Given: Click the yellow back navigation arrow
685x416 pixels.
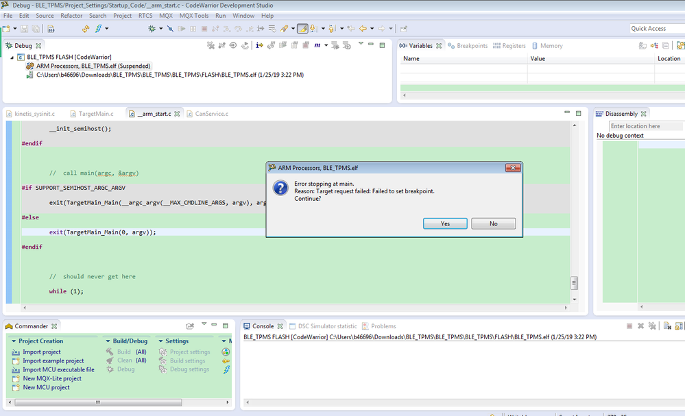Looking at the screenshot, I should (363, 29).
